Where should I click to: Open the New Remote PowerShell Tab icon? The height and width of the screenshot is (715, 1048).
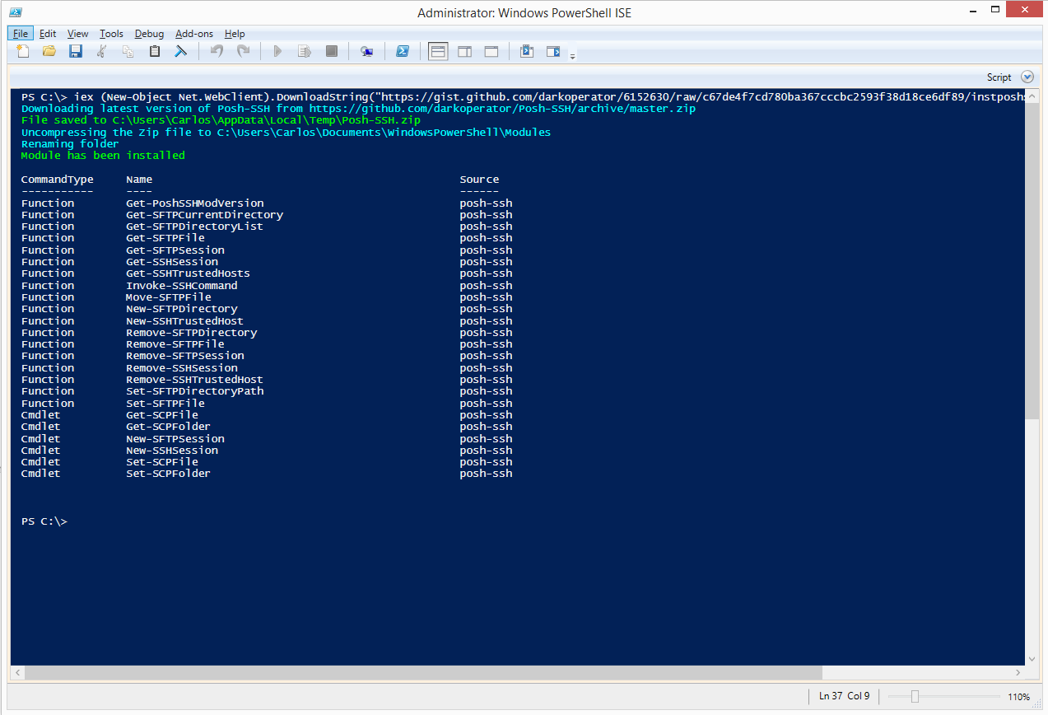[367, 52]
